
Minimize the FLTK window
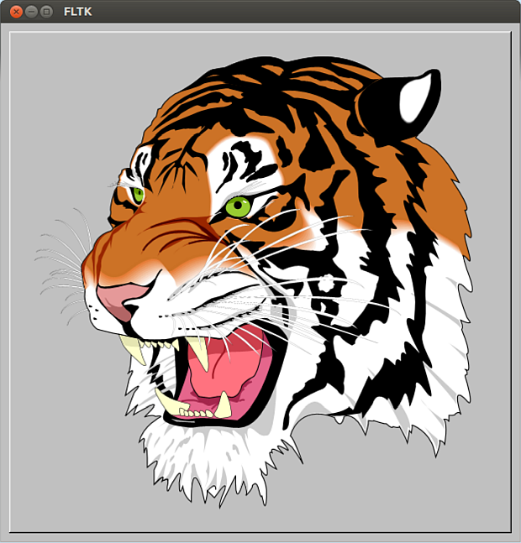(x=31, y=12)
